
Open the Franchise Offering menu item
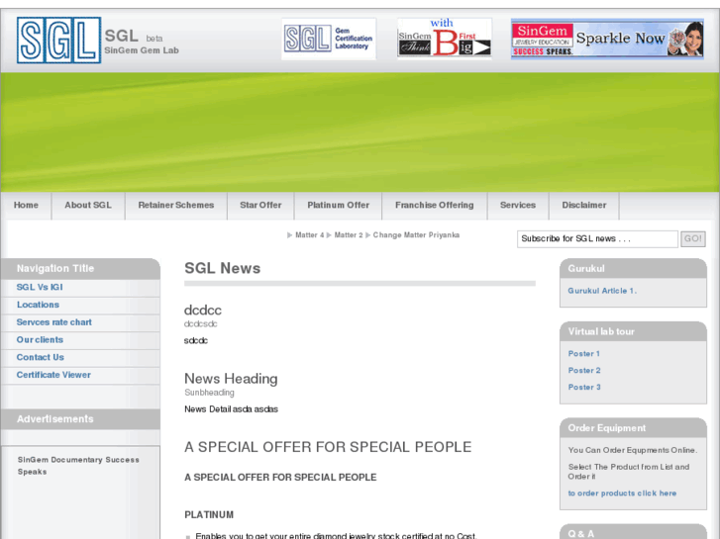[435, 205]
